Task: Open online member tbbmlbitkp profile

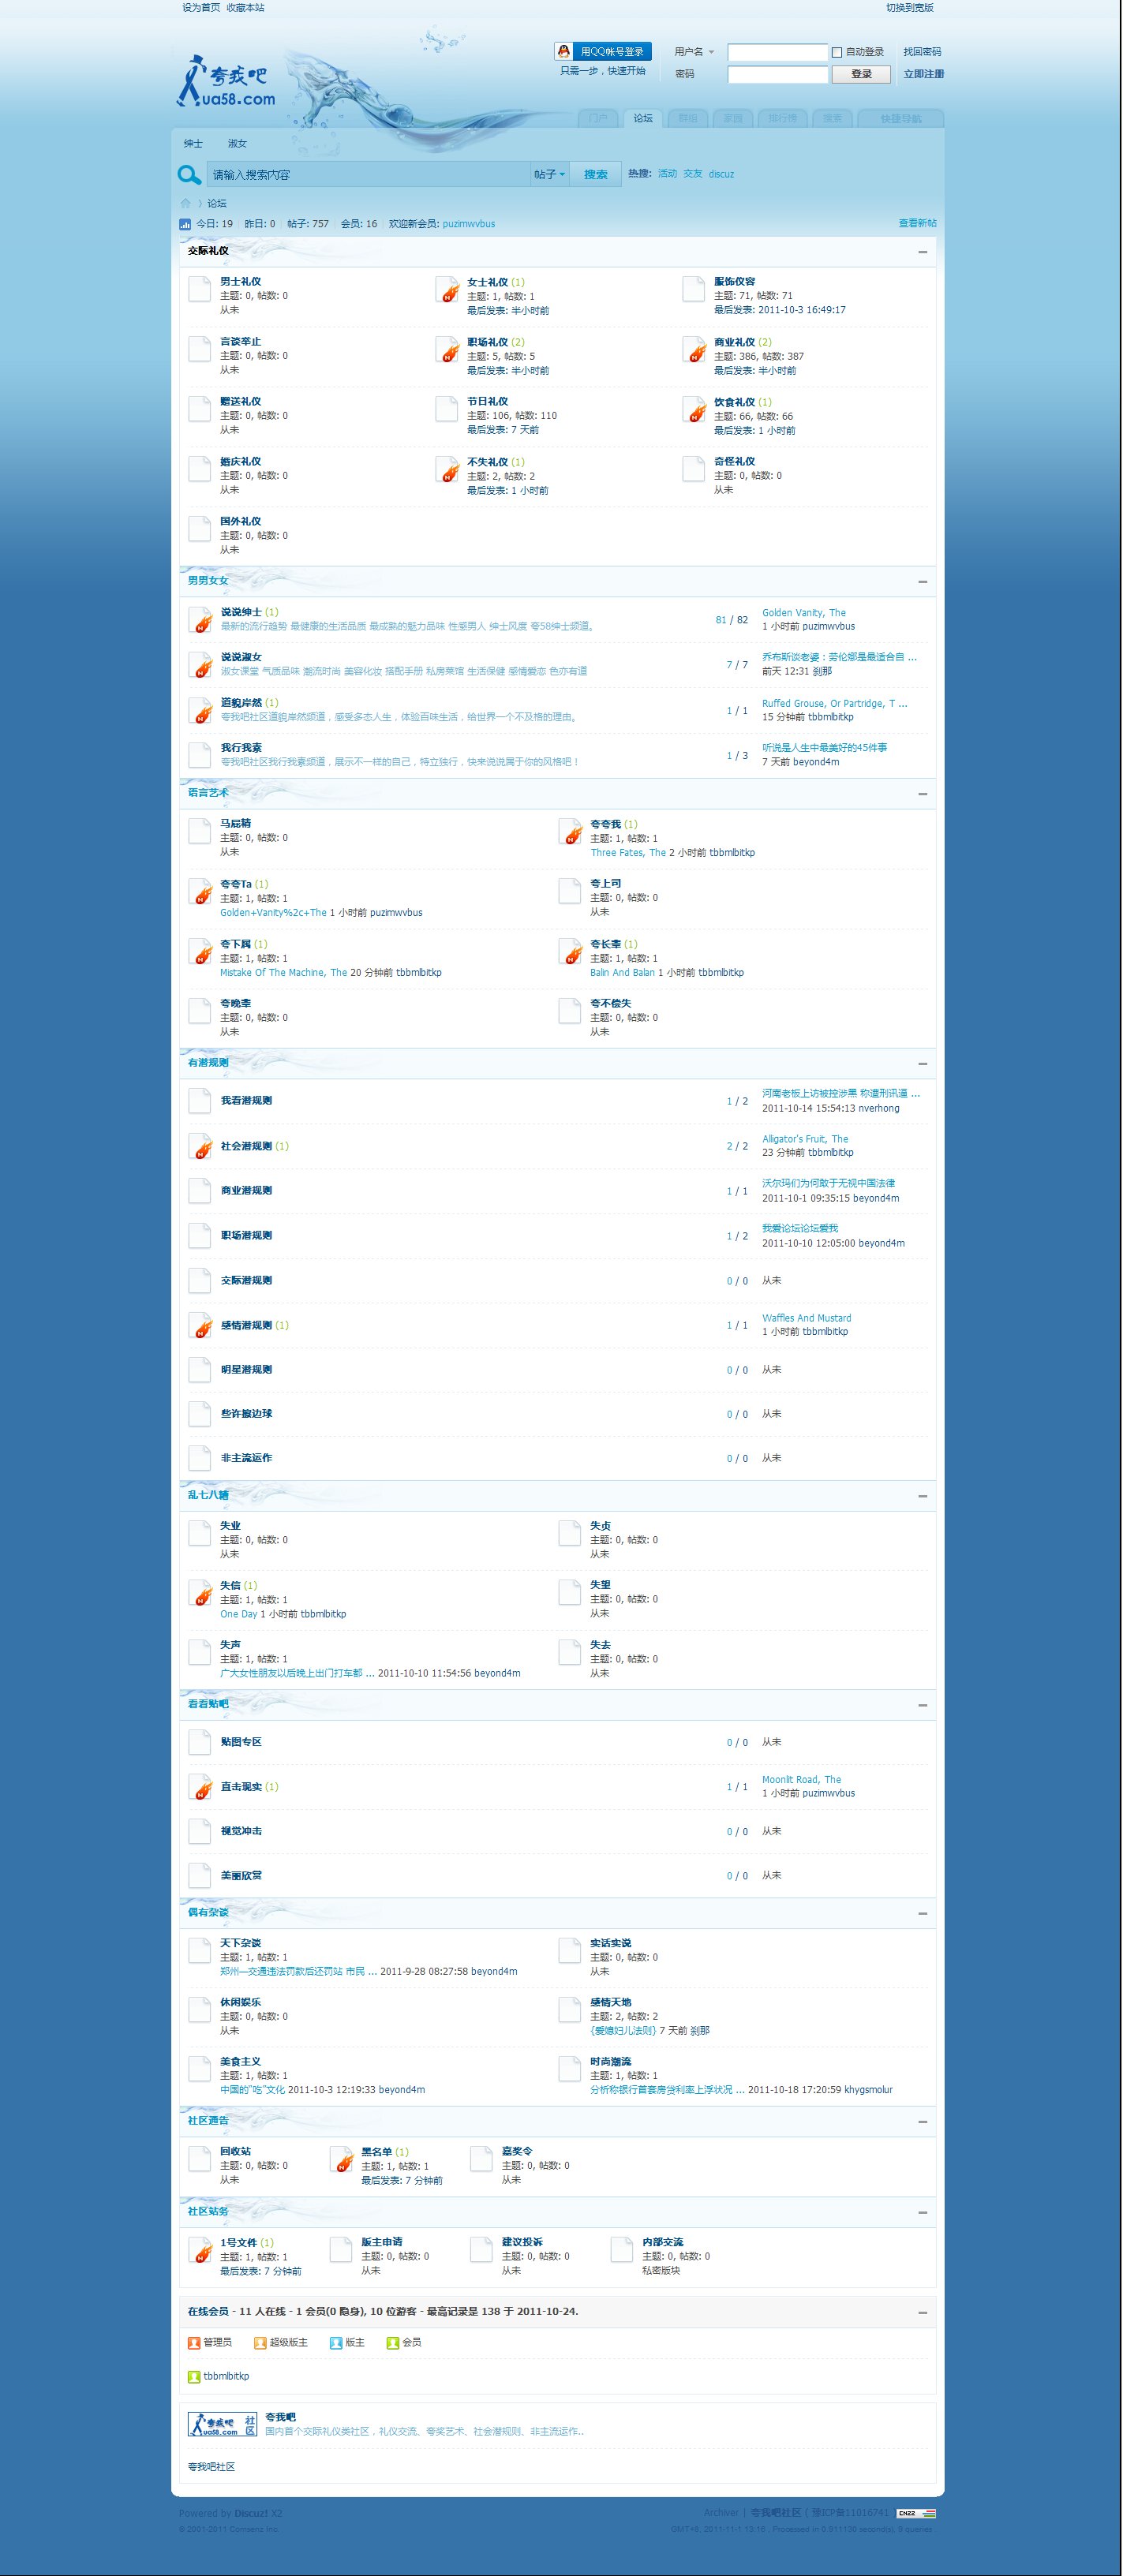Action: [226, 2376]
